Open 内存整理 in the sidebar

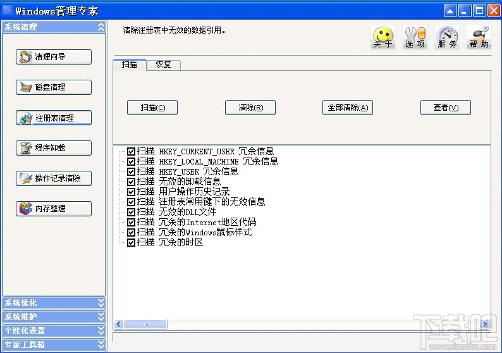coord(54,209)
